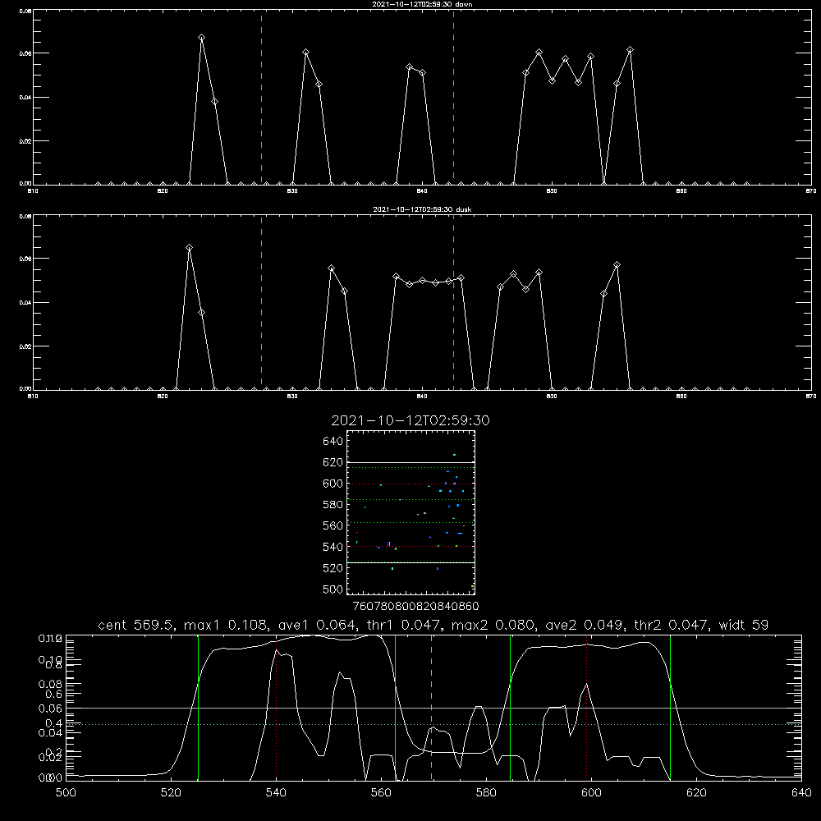
Task: Click the green vertical line at 615 in bottom plot
Action: 670,708
